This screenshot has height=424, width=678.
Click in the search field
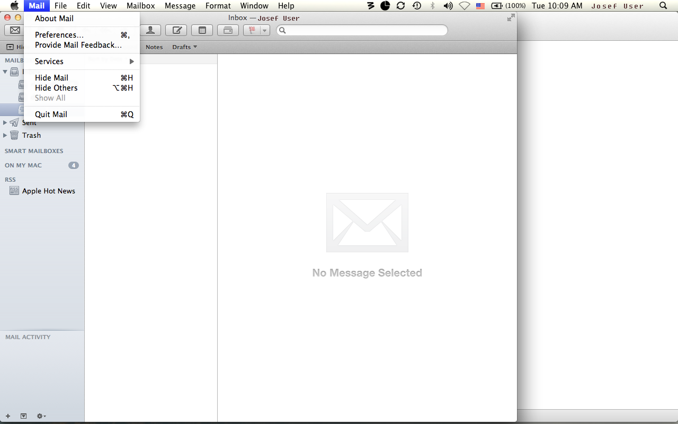(365, 30)
